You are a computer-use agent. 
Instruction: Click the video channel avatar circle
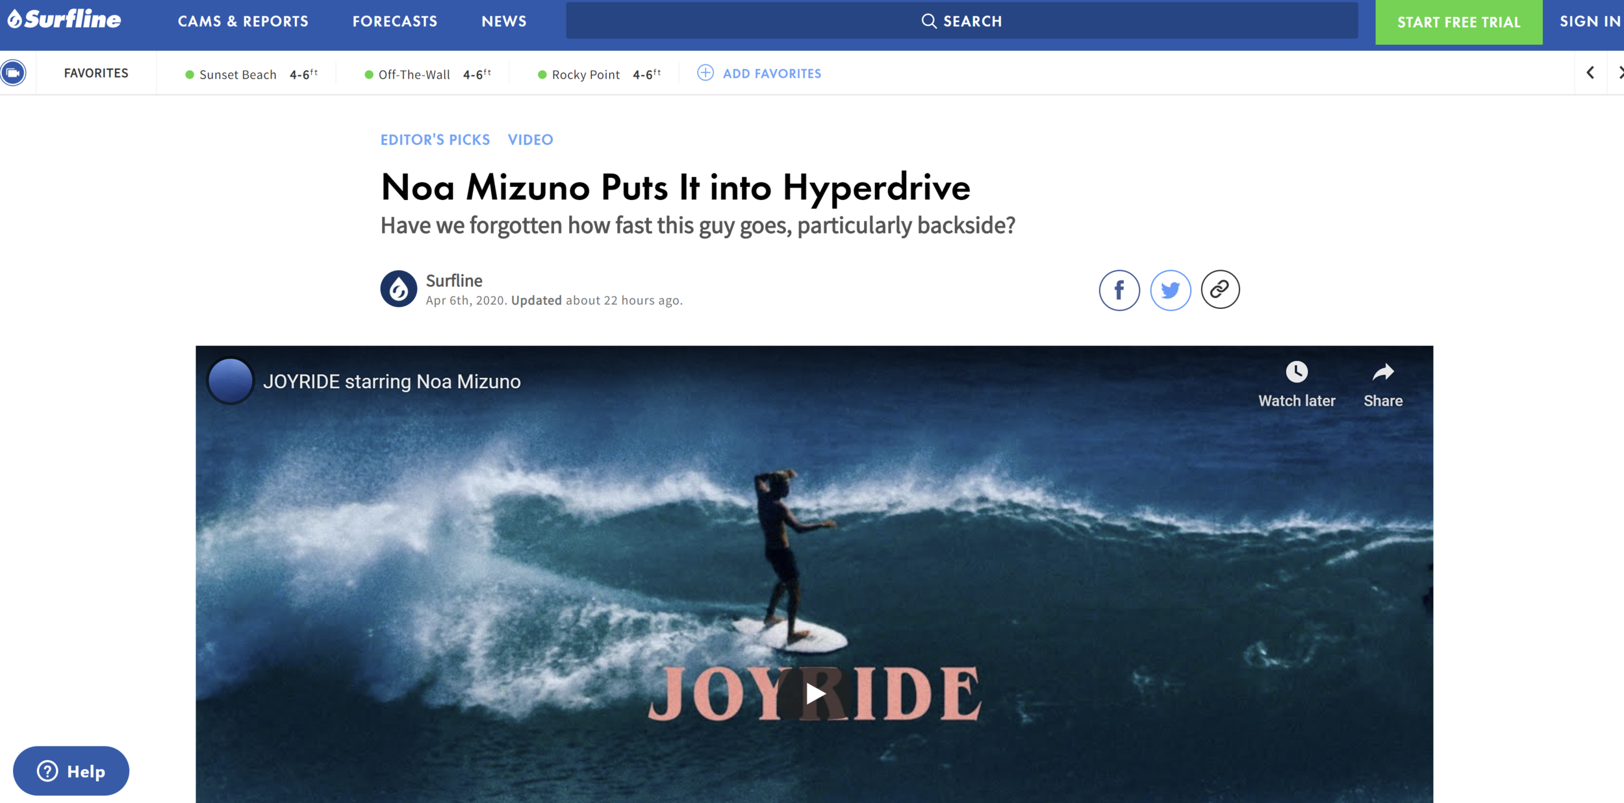pos(230,381)
